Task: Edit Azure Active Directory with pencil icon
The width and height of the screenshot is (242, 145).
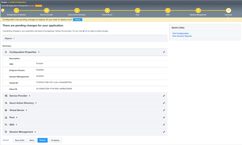Action: point(164,103)
